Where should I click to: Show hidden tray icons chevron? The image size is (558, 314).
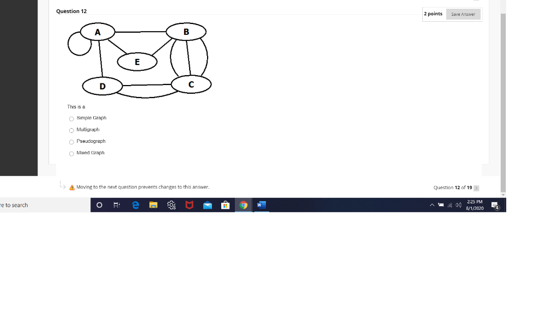(432, 205)
